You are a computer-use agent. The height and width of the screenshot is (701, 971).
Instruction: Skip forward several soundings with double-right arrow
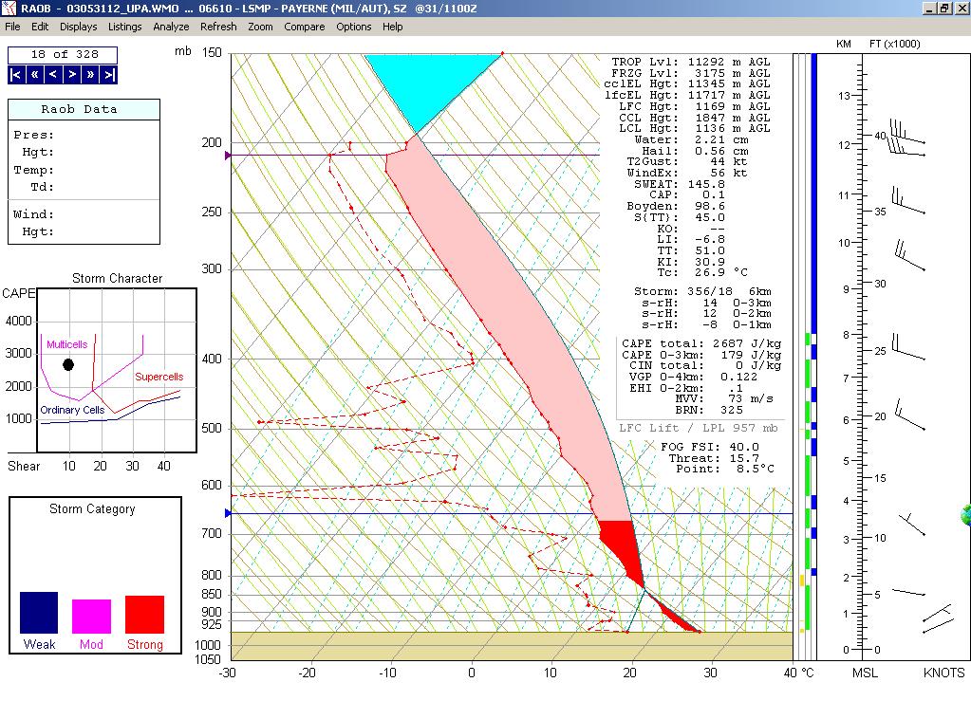pos(91,75)
